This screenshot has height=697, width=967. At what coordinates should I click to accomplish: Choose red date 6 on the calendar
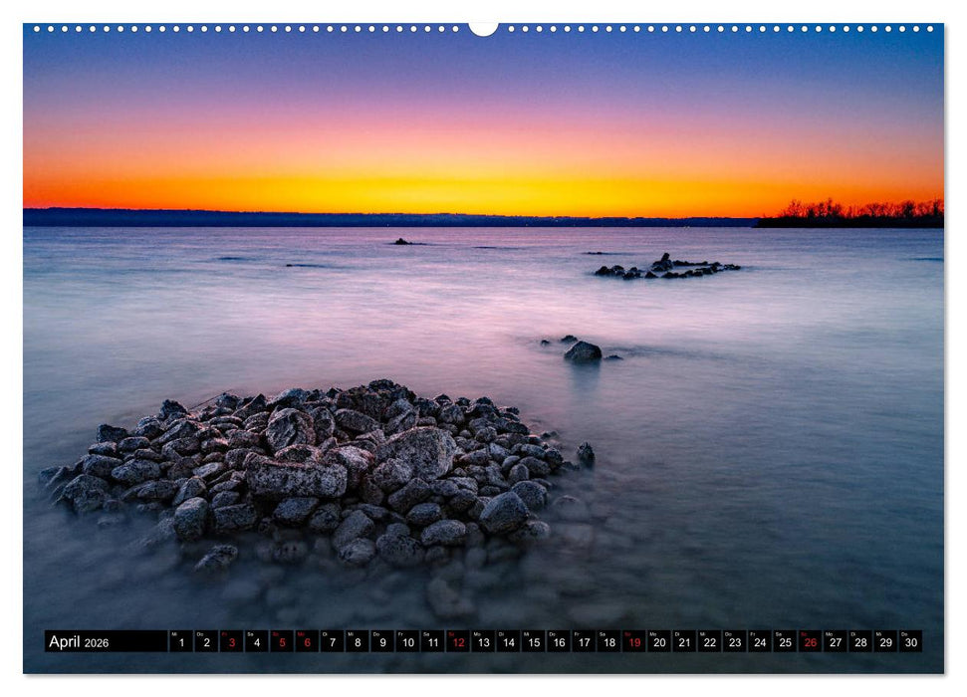coord(306,642)
